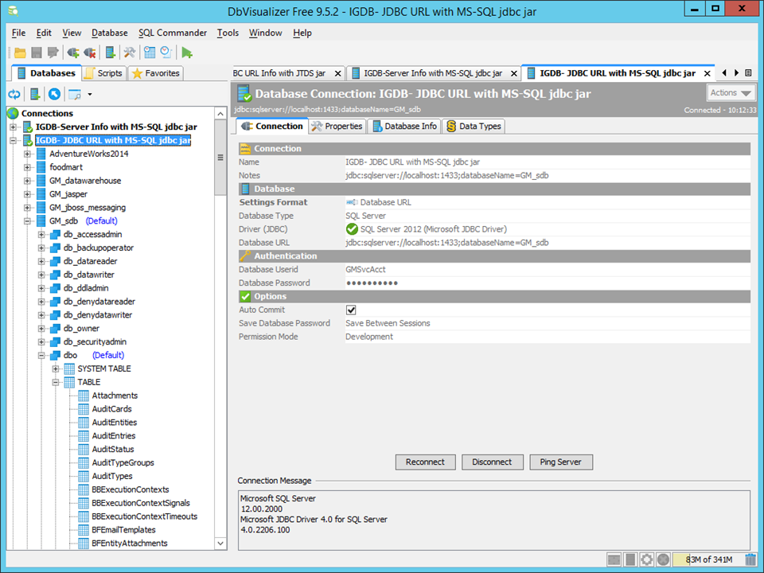
Task: Click the reload arrows icon in Databases panel
Action: 14,94
